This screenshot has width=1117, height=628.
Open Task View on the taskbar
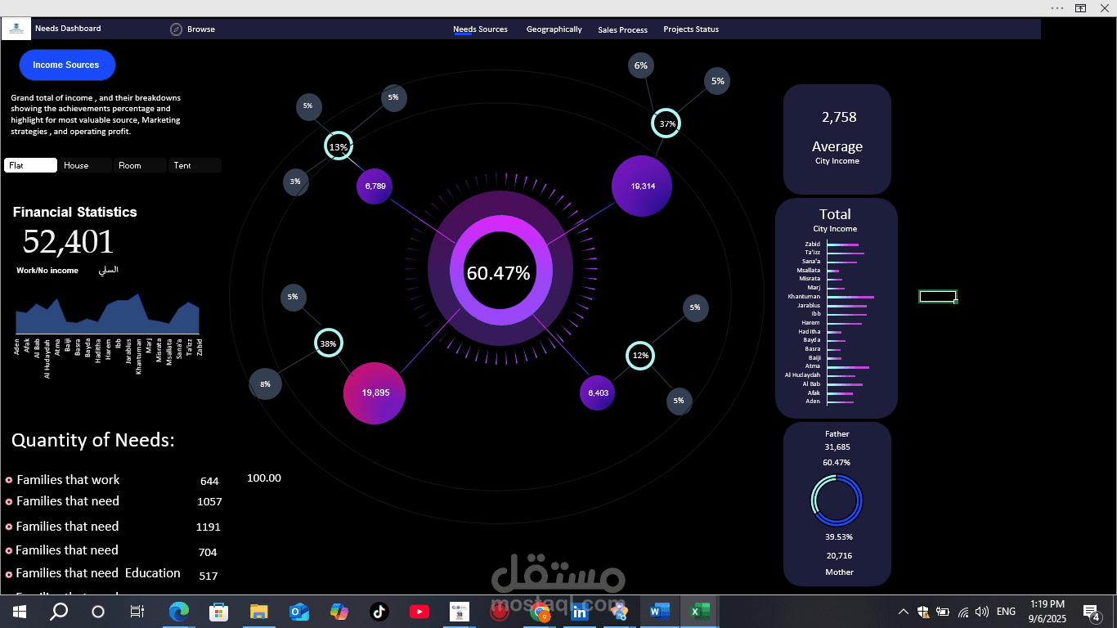point(137,611)
